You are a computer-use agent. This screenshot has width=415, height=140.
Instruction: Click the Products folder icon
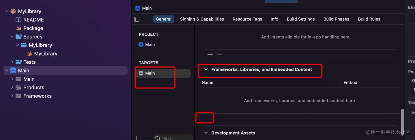tap(18, 88)
